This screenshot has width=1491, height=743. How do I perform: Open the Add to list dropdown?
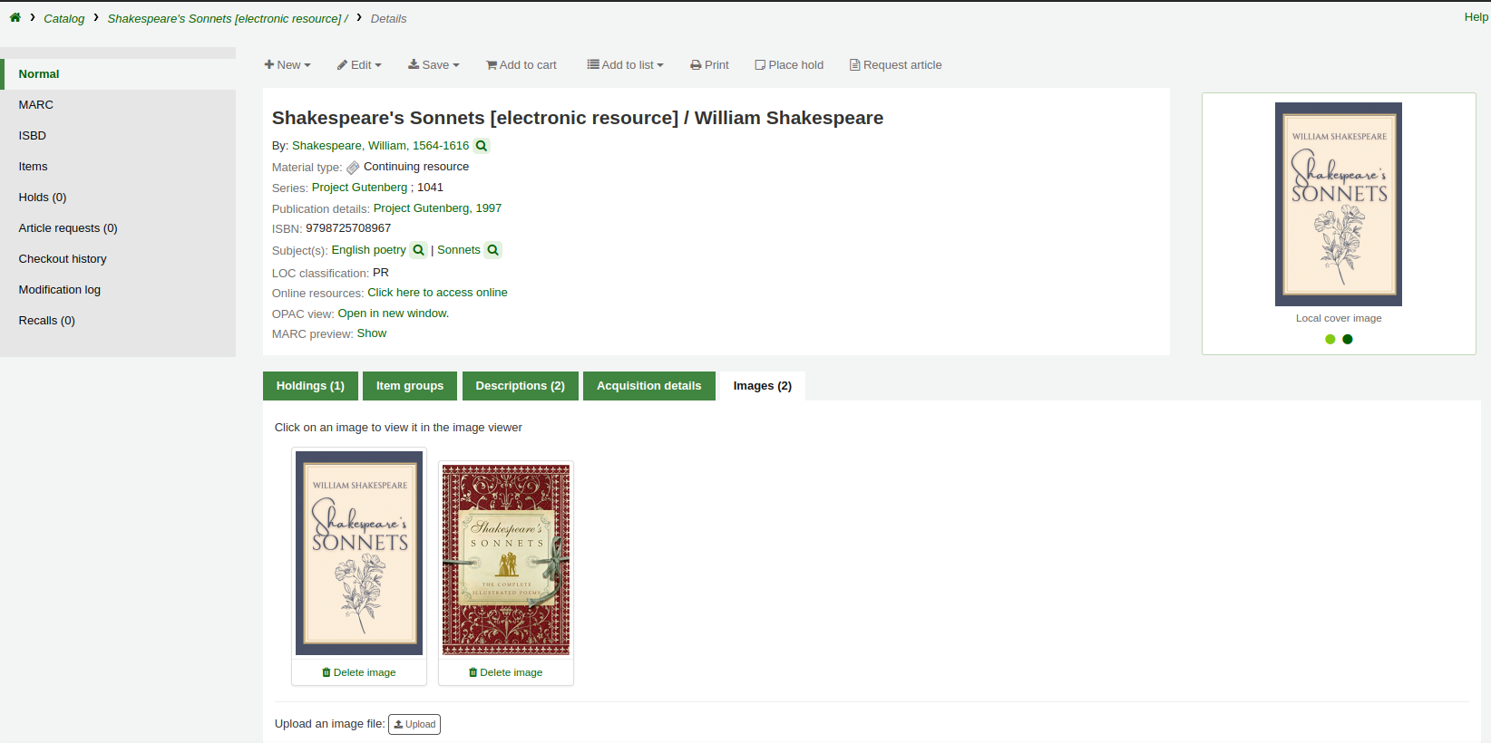pyautogui.click(x=625, y=65)
